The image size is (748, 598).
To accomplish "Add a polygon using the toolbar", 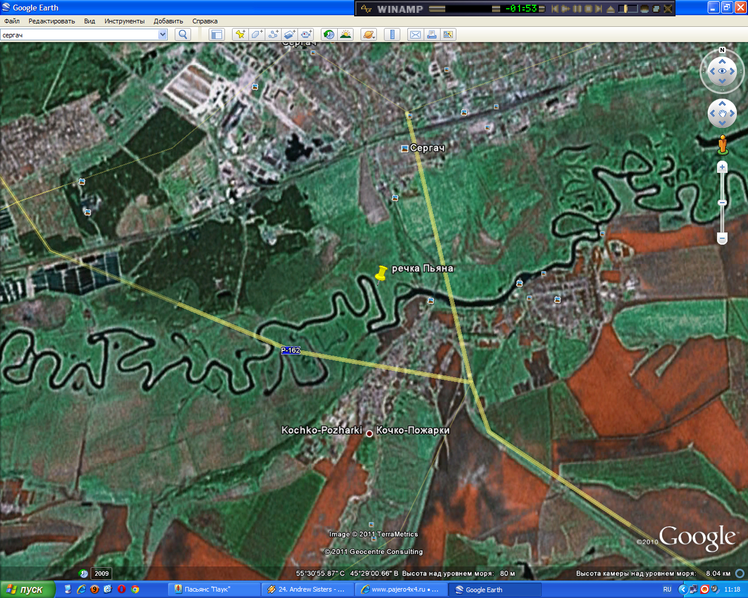I will pos(257,34).
